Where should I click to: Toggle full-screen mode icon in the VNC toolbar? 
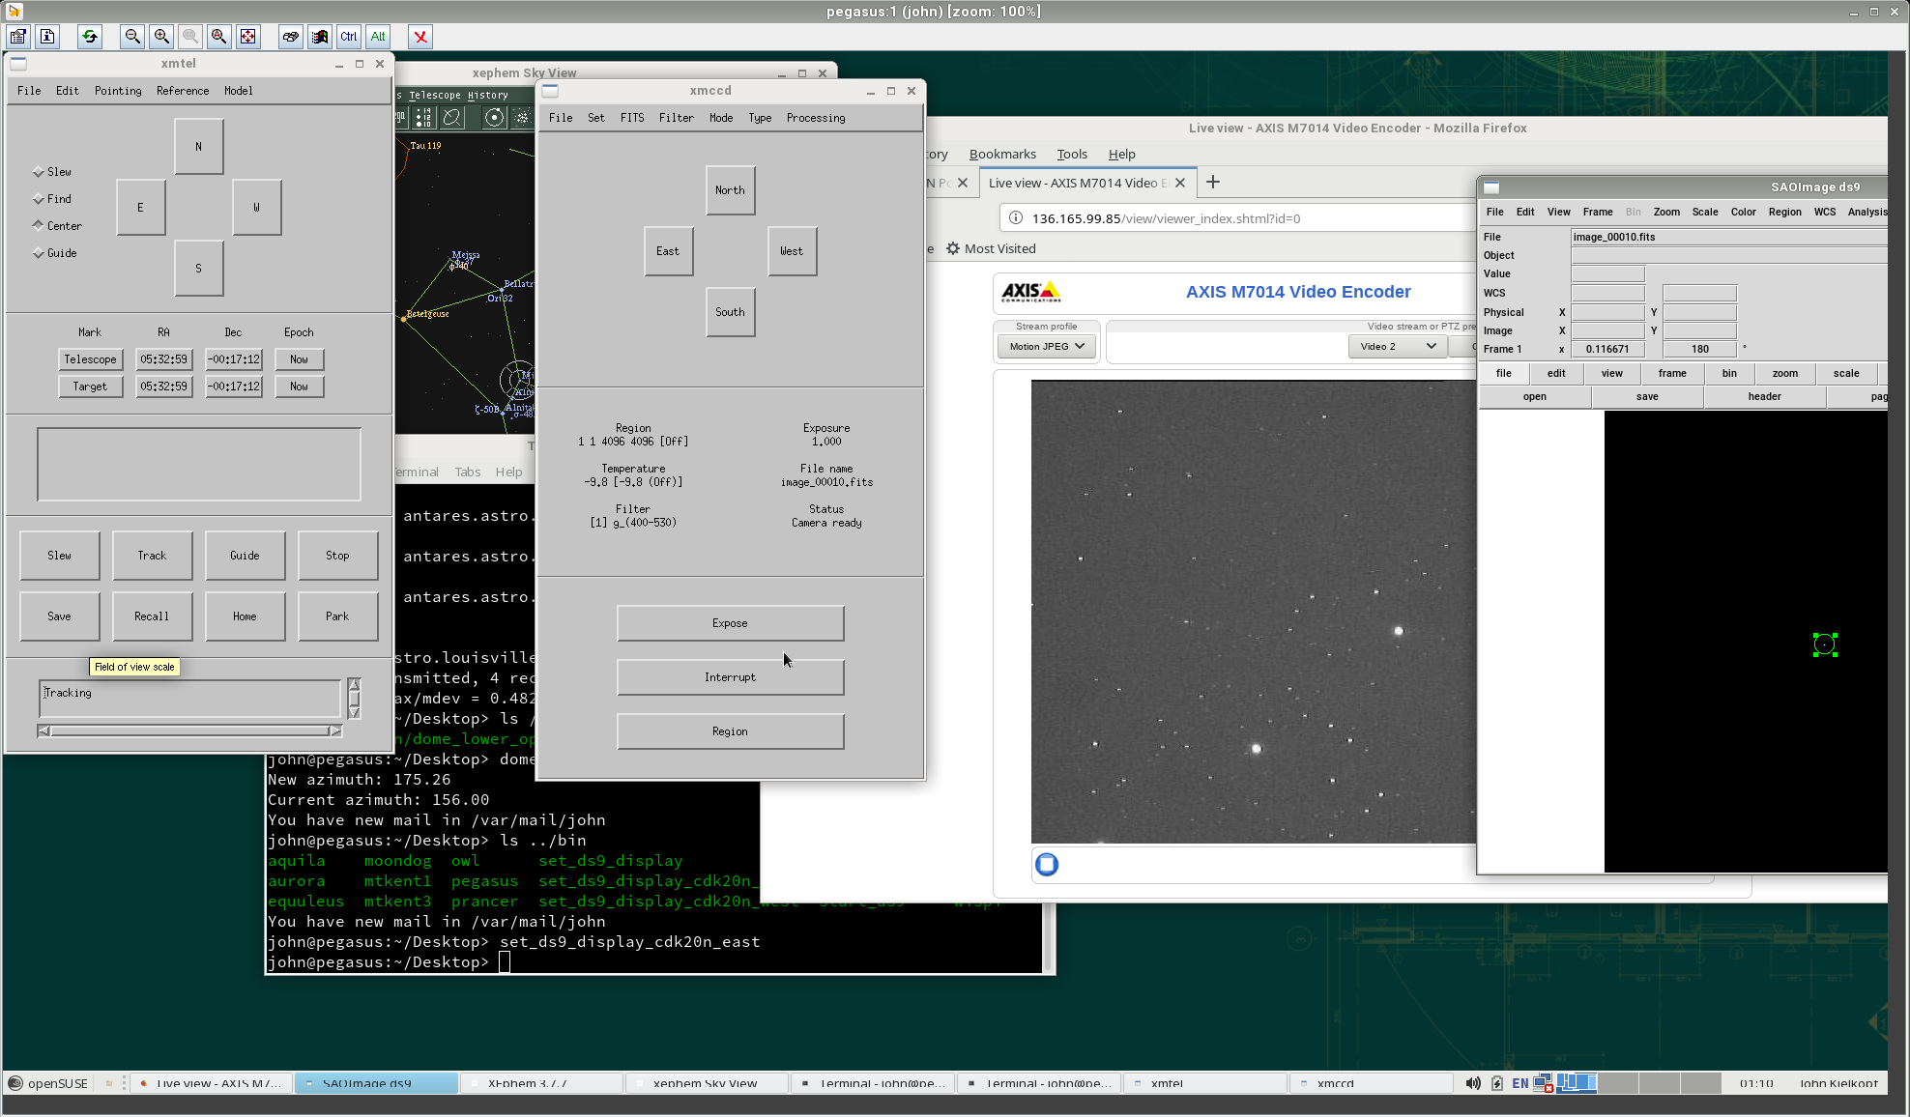[248, 37]
